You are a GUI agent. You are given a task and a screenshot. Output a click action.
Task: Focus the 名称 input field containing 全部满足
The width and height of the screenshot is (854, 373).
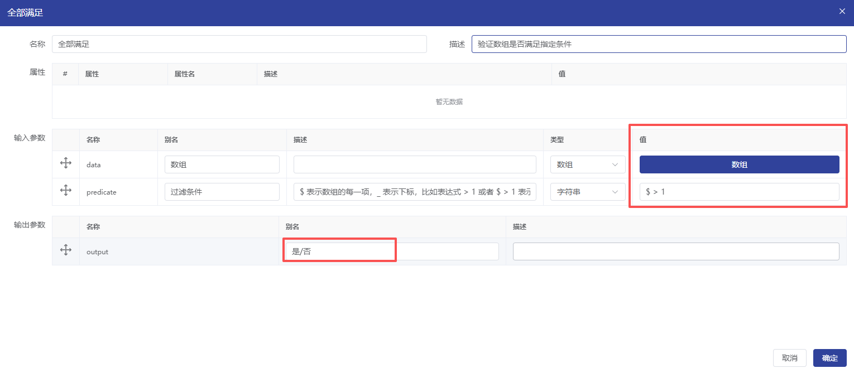tap(239, 44)
